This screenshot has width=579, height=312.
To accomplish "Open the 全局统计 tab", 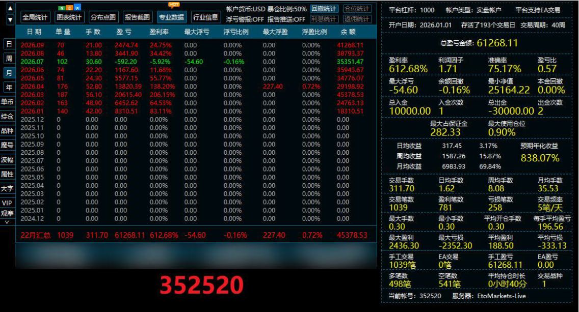I will [x=35, y=17].
